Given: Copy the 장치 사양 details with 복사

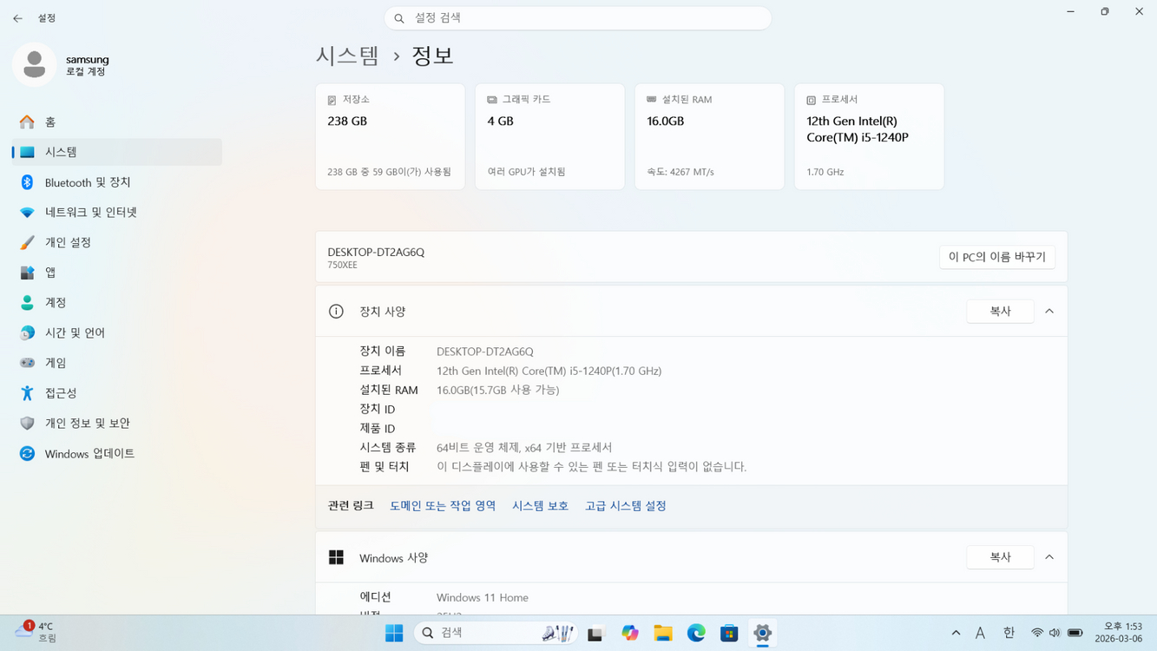Looking at the screenshot, I should pyautogui.click(x=1000, y=311).
